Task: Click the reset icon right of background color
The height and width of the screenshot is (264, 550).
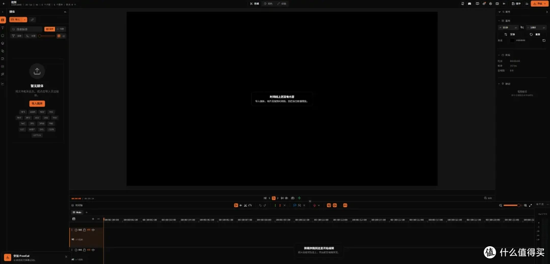Action: (x=544, y=41)
